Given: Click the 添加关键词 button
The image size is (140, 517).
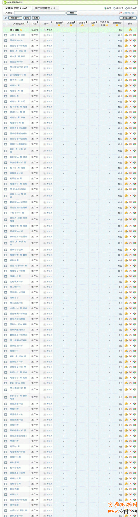Looking at the screenshot, I should [x=128, y=18].
